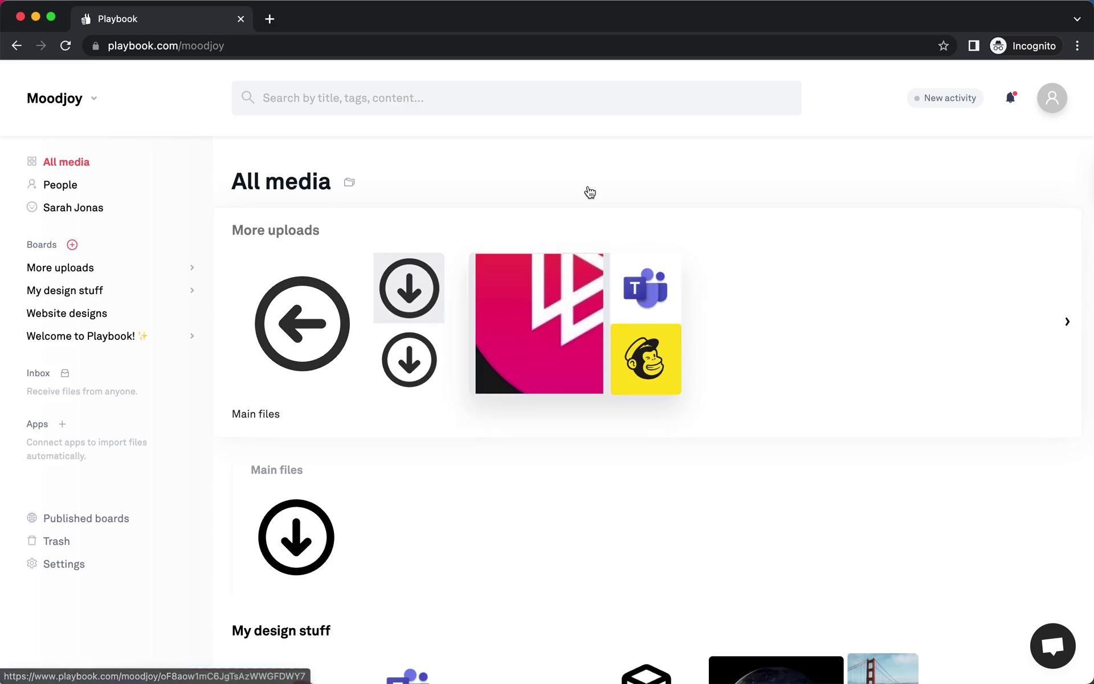The width and height of the screenshot is (1094, 684).
Task: Go to the People section
Action: (x=60, y=185)
